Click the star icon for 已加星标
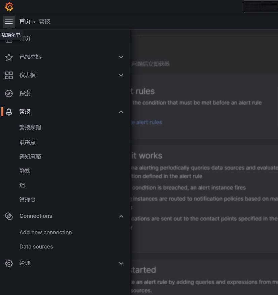 (x=9, y=57)
